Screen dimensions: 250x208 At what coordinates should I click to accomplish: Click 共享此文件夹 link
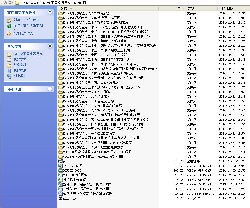[x=23, y=33]
